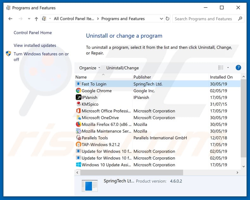Click the horizontal scrollbar thumb
Image resolution: width=250 pixels, height=200 pixels.
pyautogui.click(x=132, y=172)
